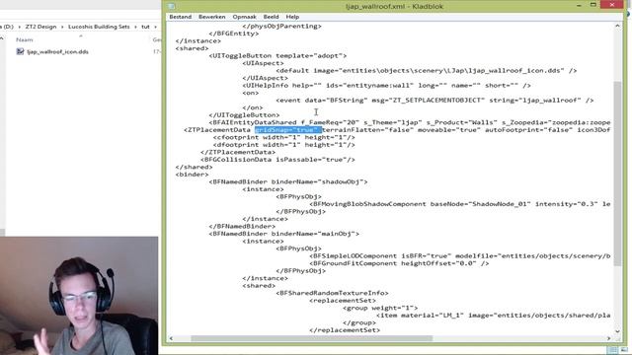
Task: Click the UIHelpInfo help line
Action: (x=386, y=86)
